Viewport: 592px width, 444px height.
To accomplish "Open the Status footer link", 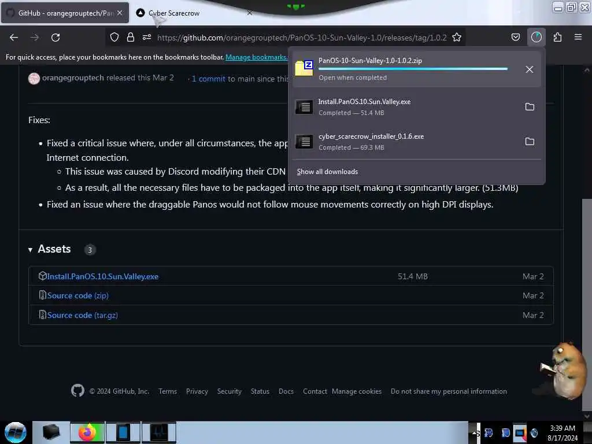I will 260,391.
